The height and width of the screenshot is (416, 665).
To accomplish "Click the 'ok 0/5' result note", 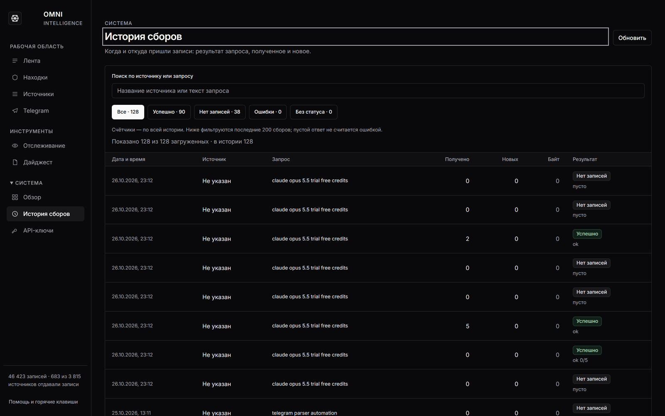I will pos(580,360).
